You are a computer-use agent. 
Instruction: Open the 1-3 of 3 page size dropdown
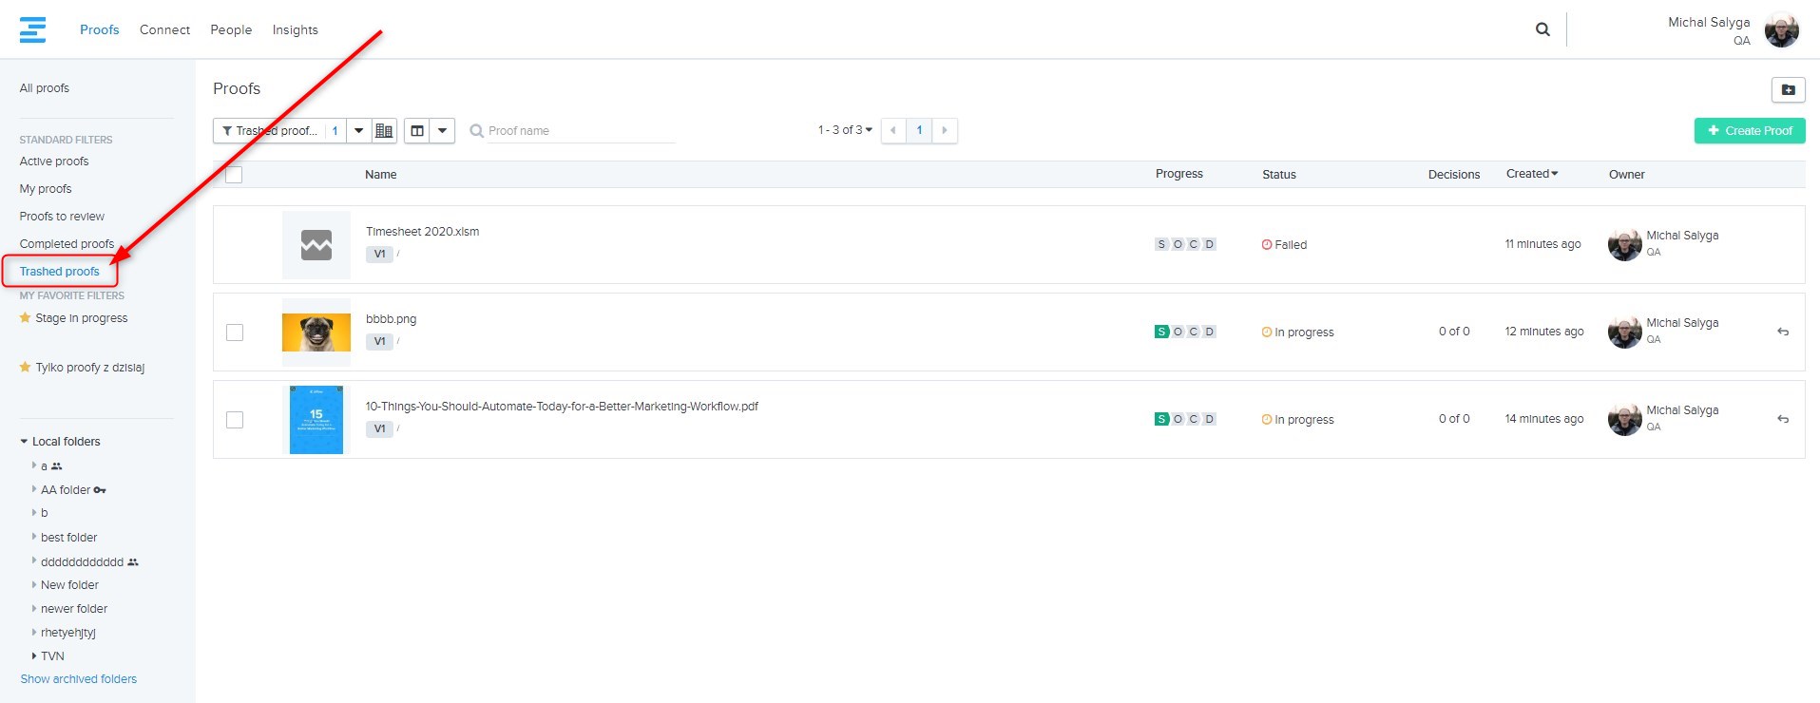[x=845, y=130]
